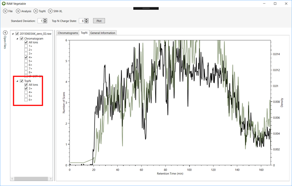Click the tree scrollbar right arrow
292x186 pixels.
51,179
